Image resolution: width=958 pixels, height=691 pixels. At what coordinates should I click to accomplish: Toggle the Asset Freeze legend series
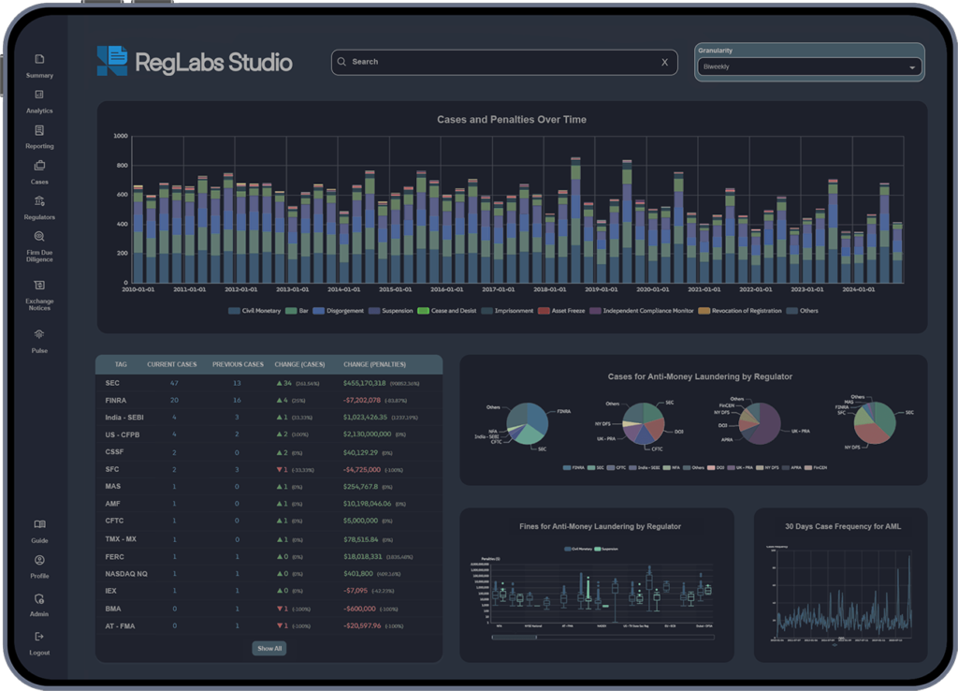pos(561,311)
